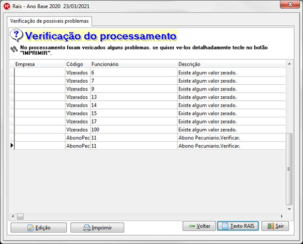Click Funcionário cell showing 9
The height and width of the screenshot is (244, 303).
tap(134, 89)
